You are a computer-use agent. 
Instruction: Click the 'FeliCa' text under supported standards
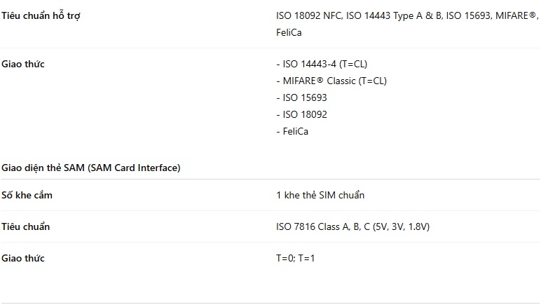289,32
